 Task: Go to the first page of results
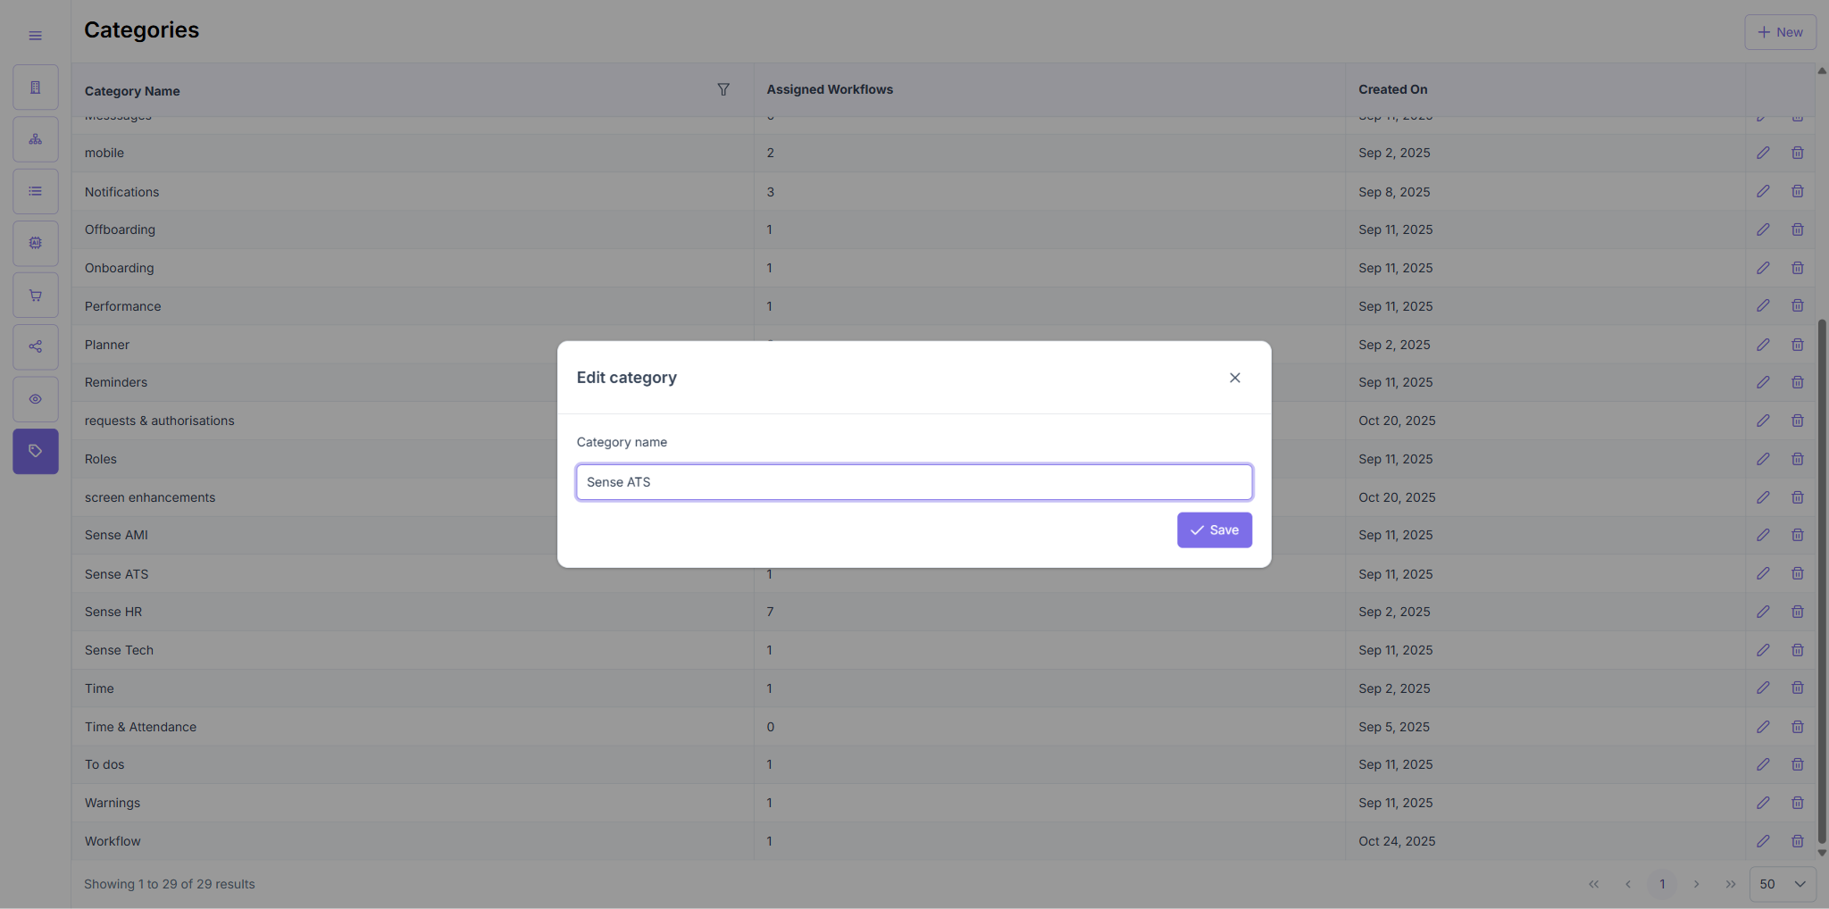[1594, 884]
